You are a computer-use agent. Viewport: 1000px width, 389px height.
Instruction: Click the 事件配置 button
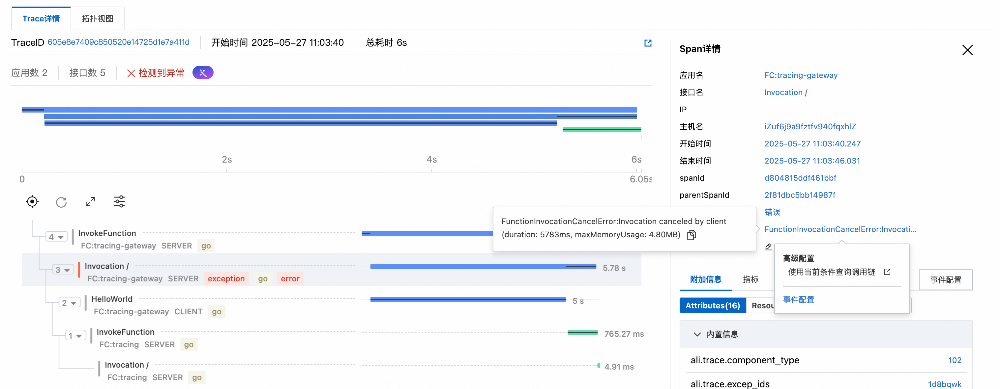point(945,280)
